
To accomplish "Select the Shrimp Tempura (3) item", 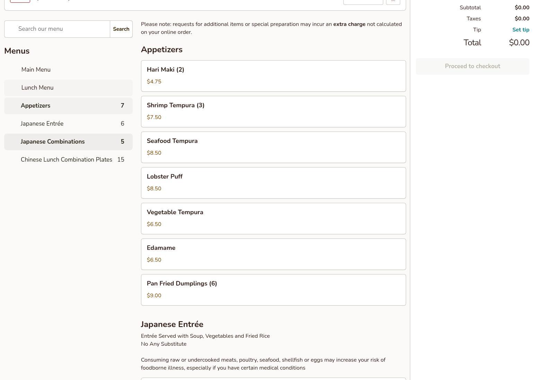I will (273, 111).
